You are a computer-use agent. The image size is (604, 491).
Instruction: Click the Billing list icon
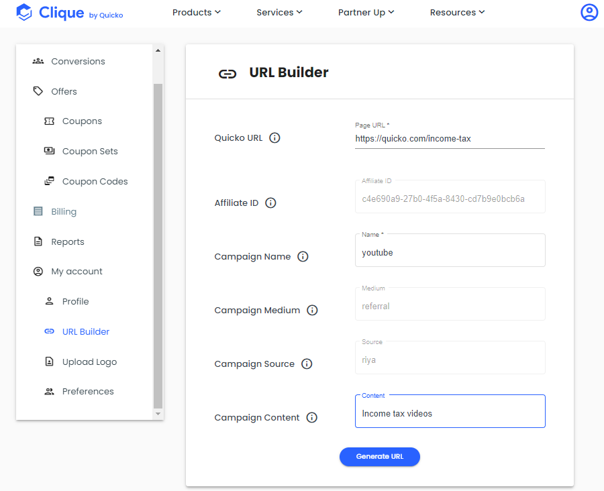tap(38, 211)
